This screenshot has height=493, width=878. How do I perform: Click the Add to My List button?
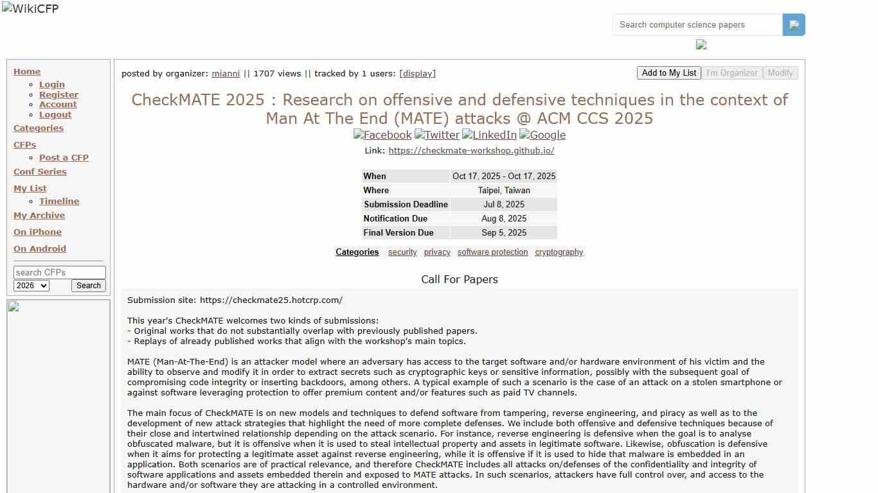click(x=668, y=73)
